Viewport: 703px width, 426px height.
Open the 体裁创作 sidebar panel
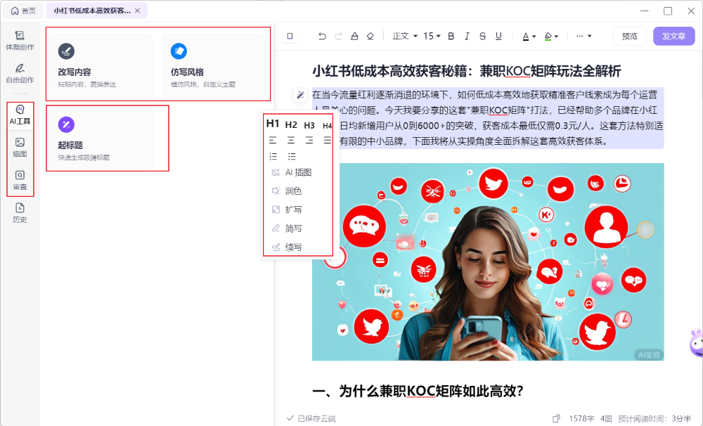(x=20, y=41)
